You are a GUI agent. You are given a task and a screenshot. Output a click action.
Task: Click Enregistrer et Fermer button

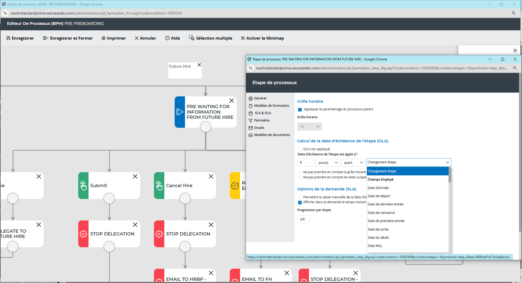(68, 38)
